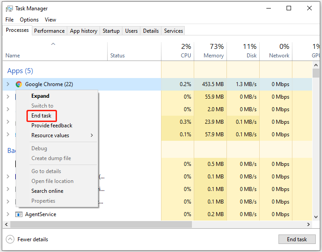Image resolution: width=322 pixels, height=252 pixels.
Task: Maximize the Task Manager window
Action: pyautogui.click(x=289, y=8)
